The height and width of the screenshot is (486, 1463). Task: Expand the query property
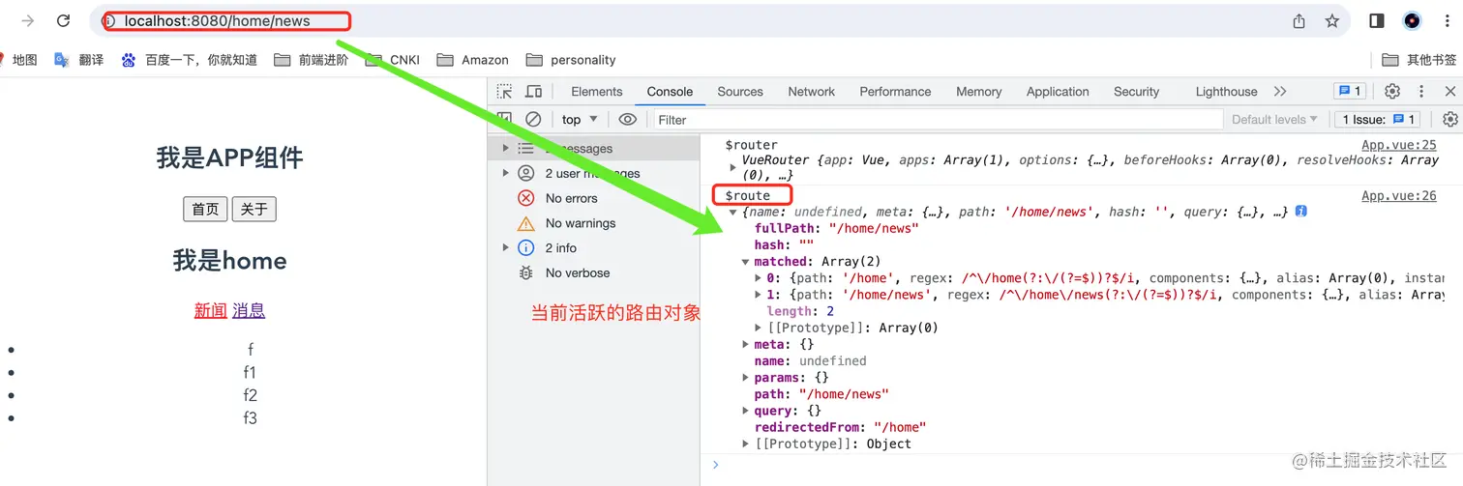(745, 411)
